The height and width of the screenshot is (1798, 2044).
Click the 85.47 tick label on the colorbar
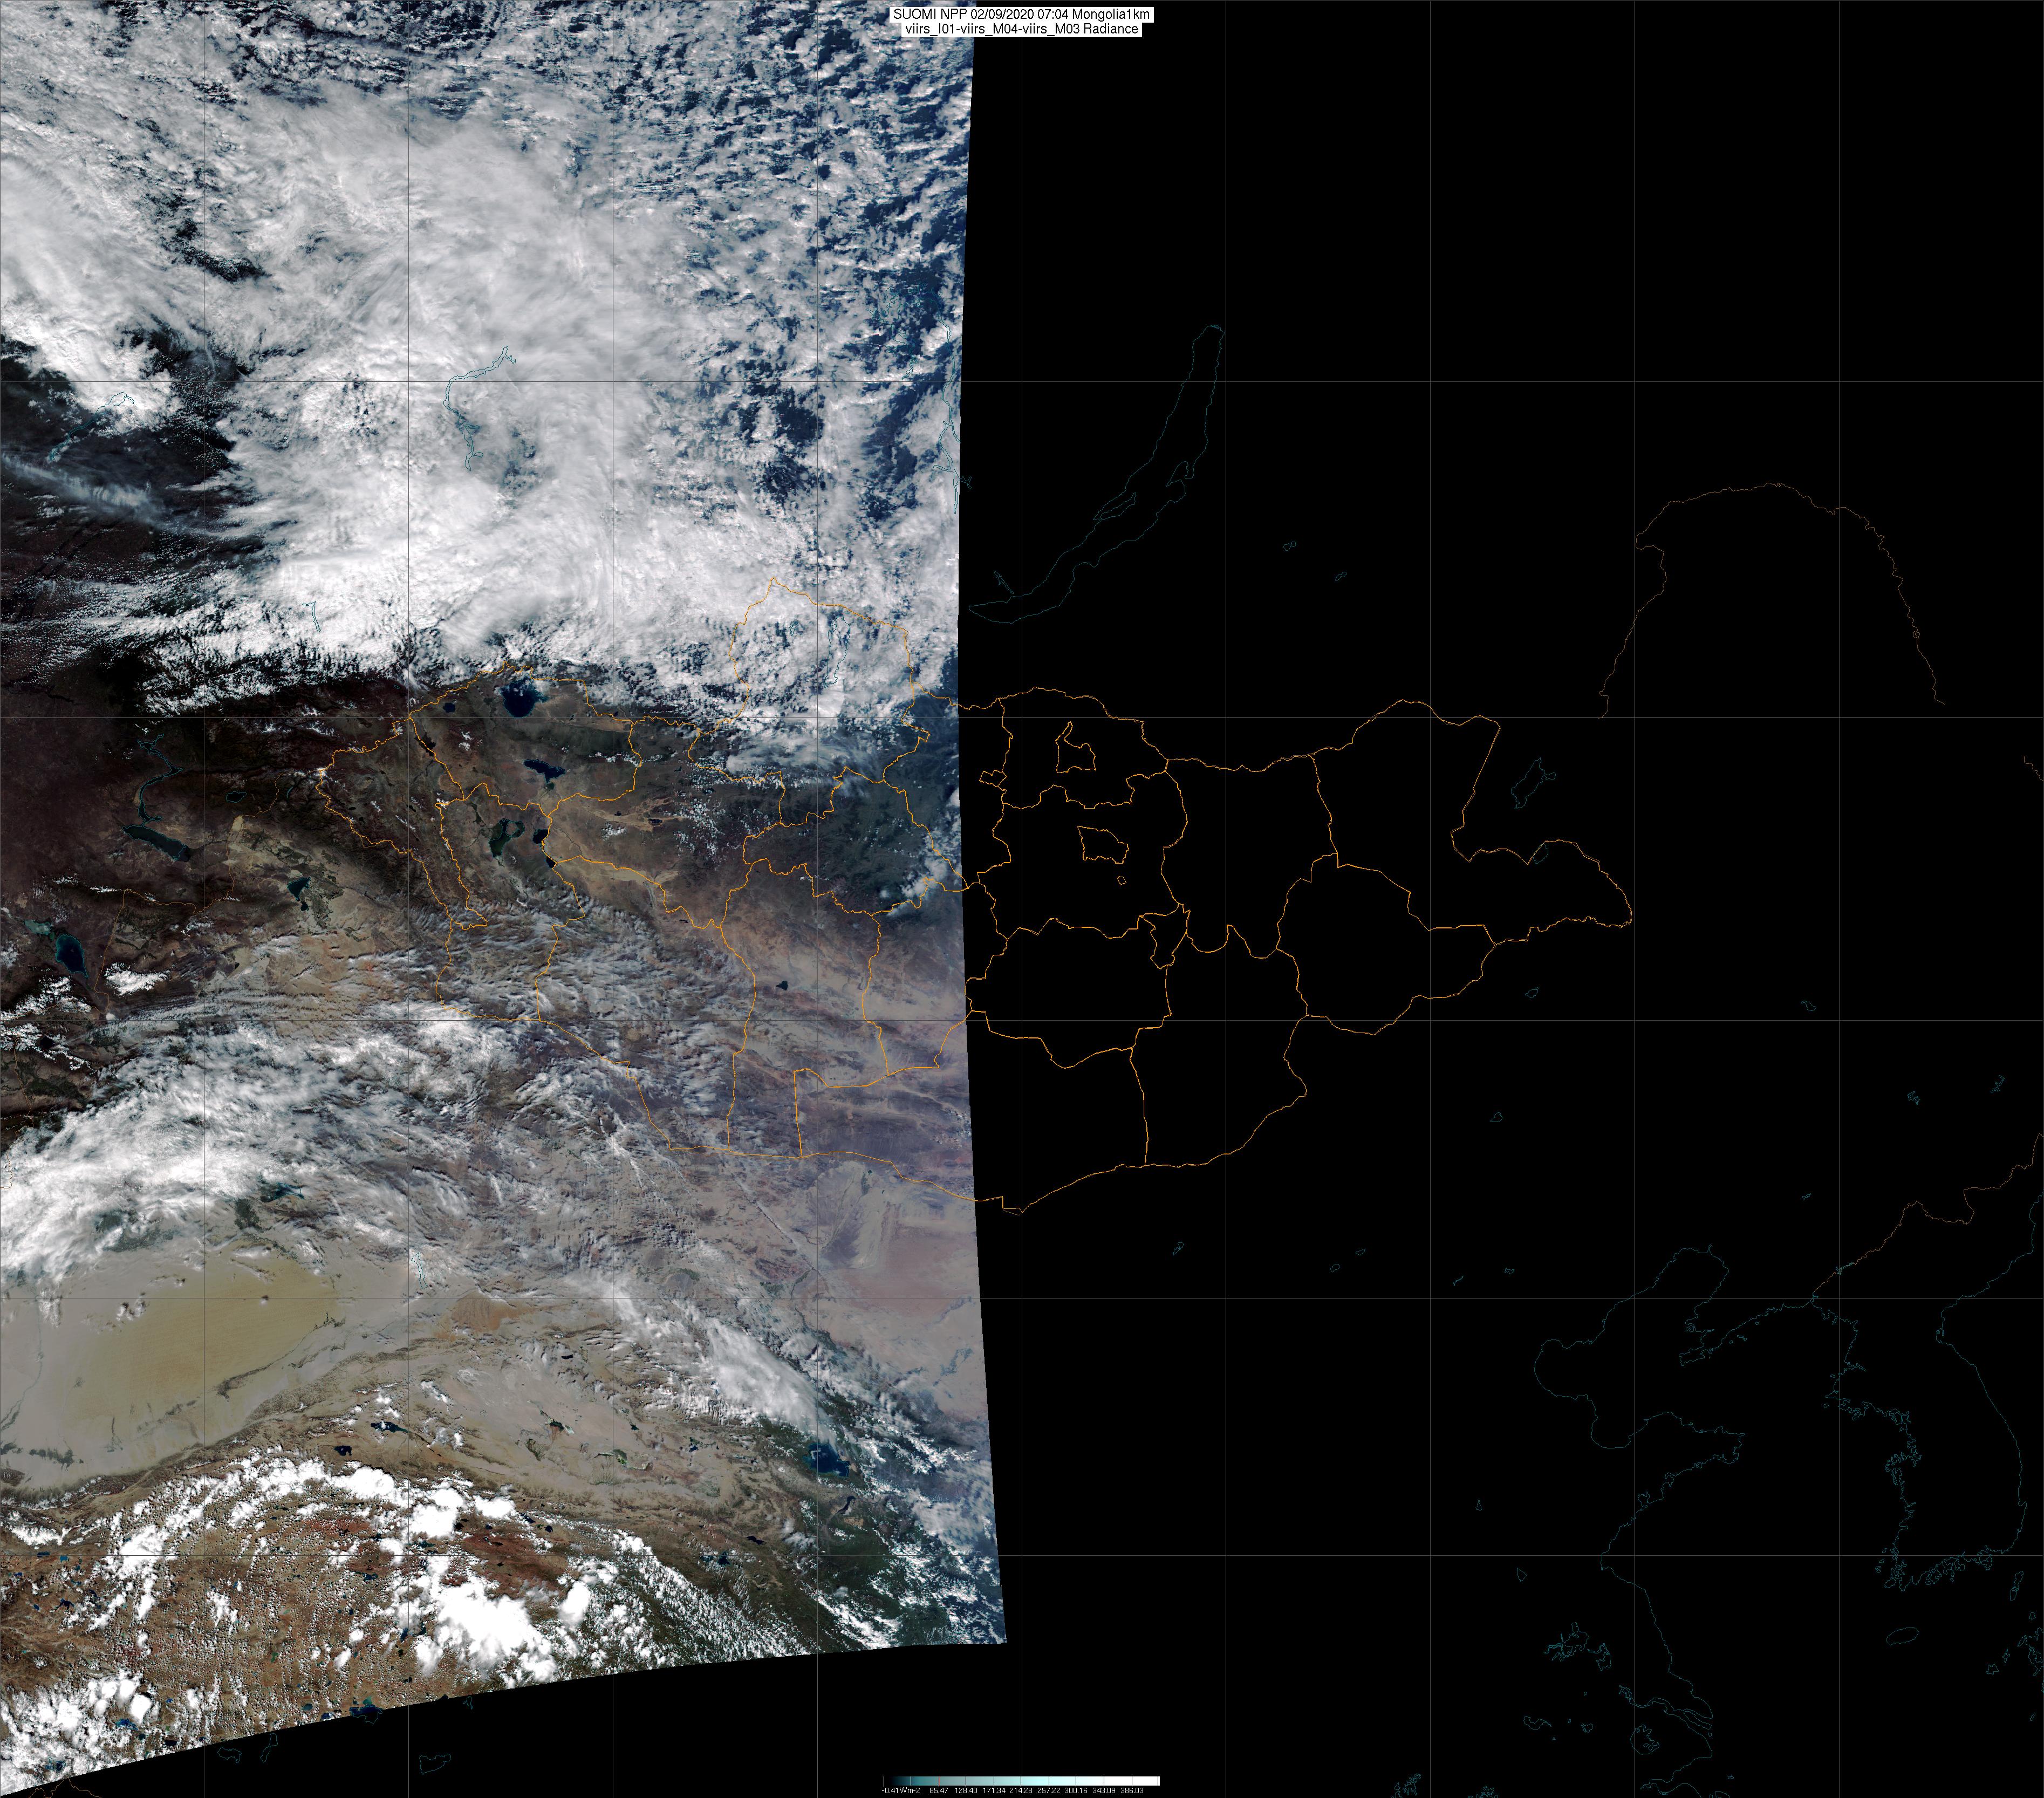click(938, 1790)
